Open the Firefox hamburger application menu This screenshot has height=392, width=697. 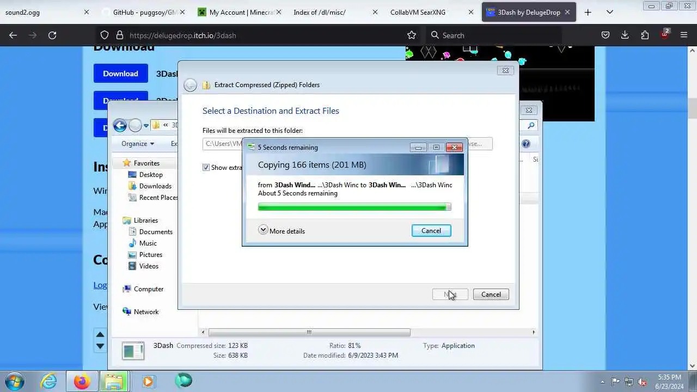(684, 35)
